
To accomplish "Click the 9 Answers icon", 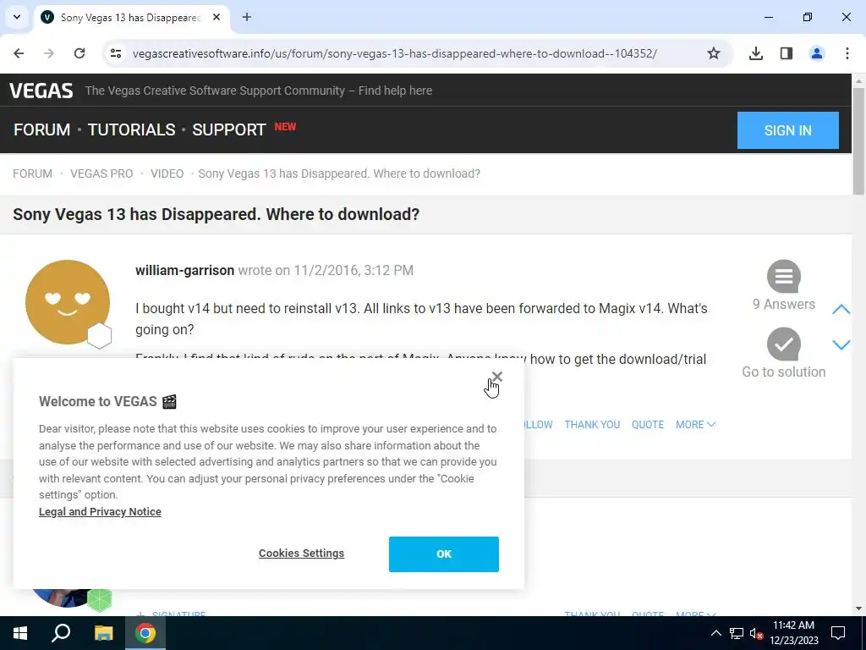I will (x=784, y=277).
